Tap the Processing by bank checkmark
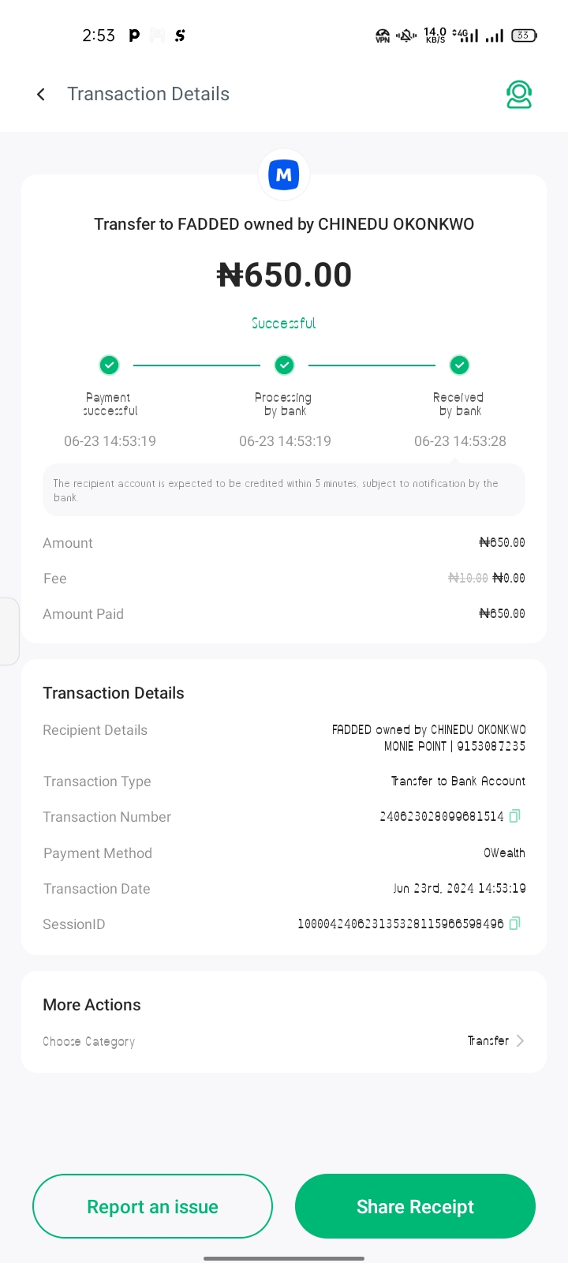This screenshot has width=568, height=1263. pos(284,365)
